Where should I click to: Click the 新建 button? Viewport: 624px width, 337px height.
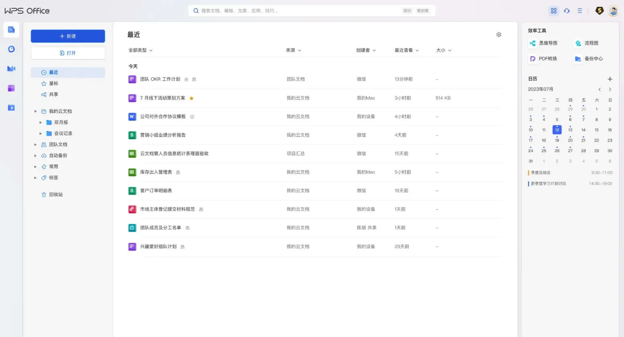[68, 36]
